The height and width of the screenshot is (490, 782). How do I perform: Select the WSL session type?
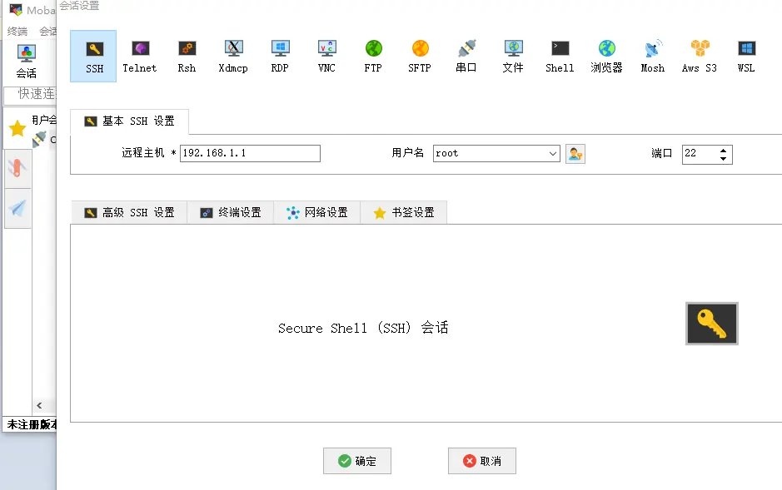coord(745,56)
